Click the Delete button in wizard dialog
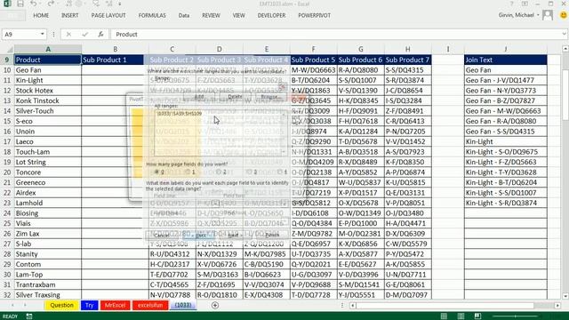The width and height of the screenshot is (569, 320). click(x=235, y=97)
